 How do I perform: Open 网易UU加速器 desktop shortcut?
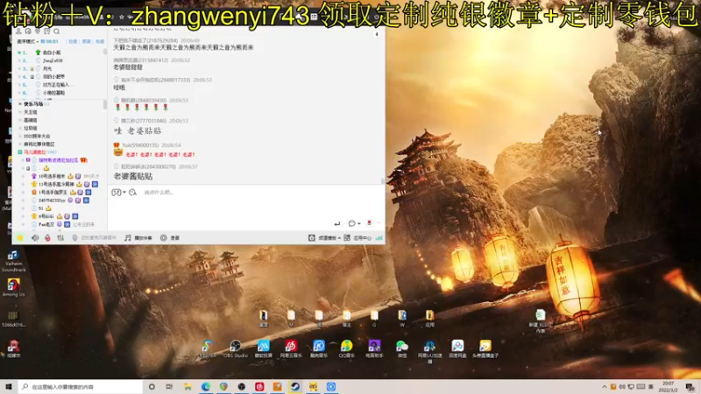(429, 351)
